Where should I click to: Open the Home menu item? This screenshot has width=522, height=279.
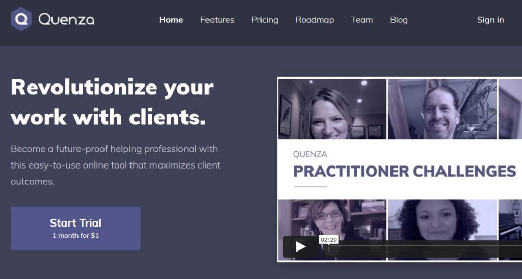click(x=171, y=20)
